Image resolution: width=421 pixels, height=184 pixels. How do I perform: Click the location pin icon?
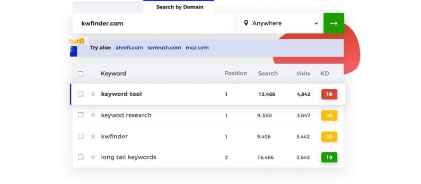[246, 23]
